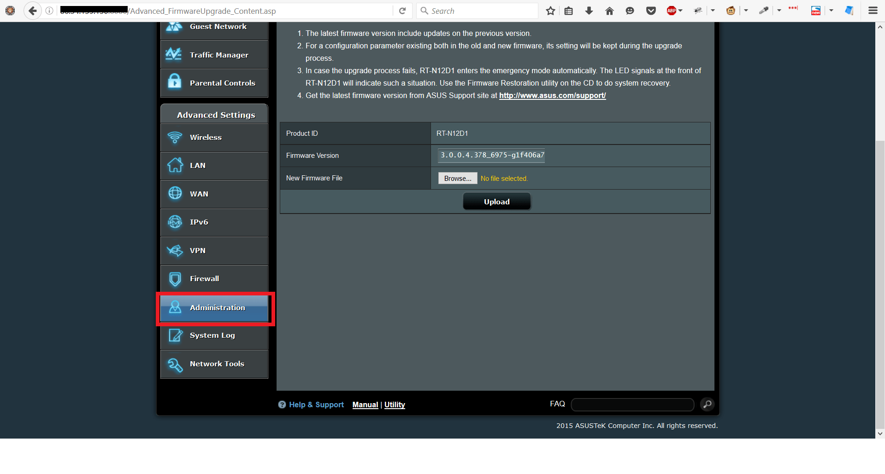885x474 pixels.
Task: Click the Firebug bug icon
Action: [698, 11]
